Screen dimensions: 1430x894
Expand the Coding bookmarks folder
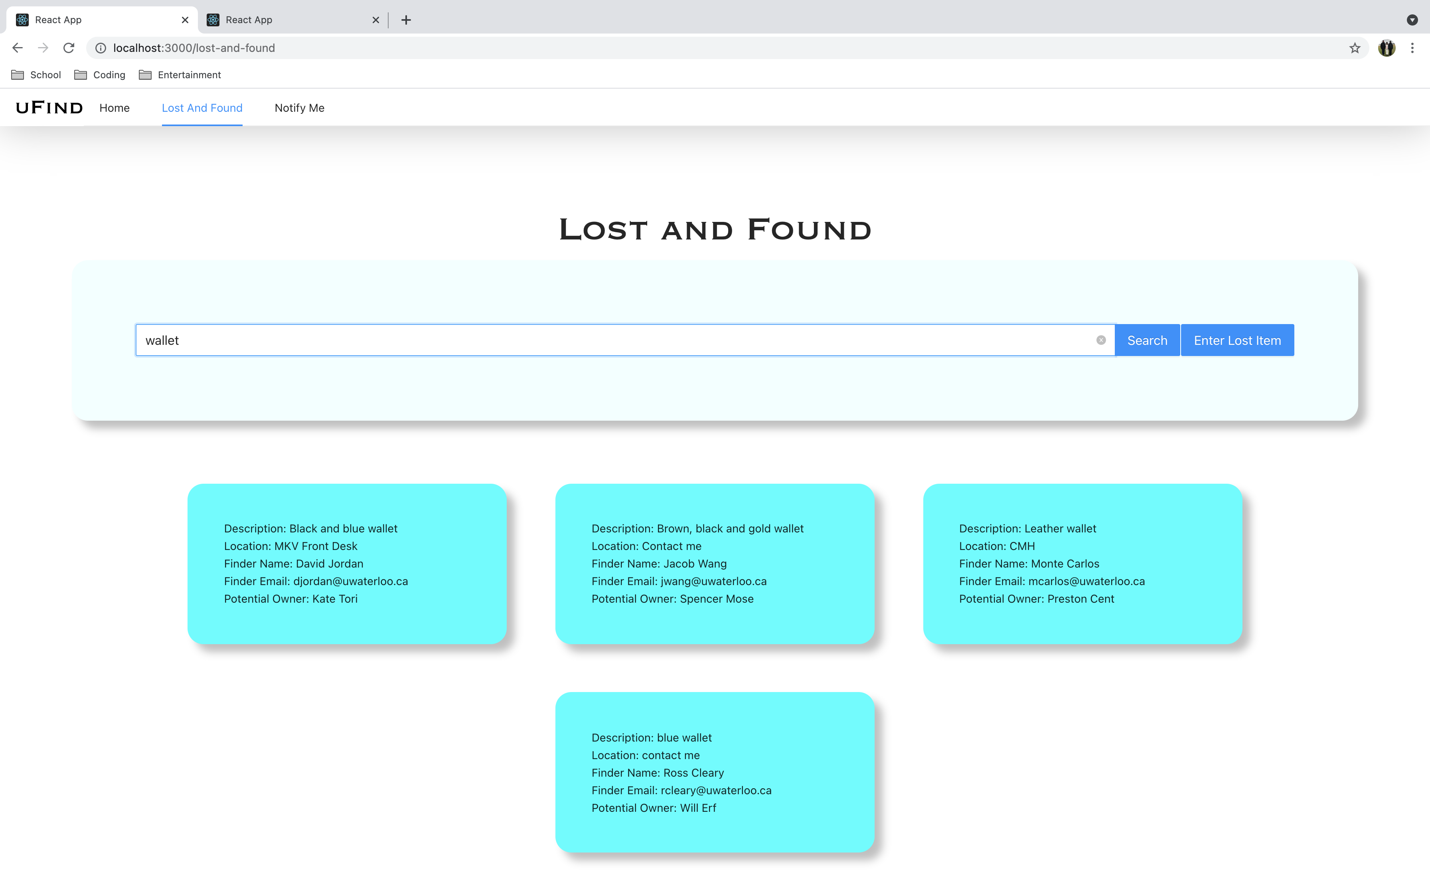click(100, 75)
